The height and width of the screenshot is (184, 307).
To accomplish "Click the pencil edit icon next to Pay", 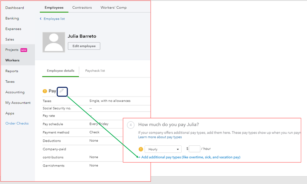I will [x=62, y=91].
